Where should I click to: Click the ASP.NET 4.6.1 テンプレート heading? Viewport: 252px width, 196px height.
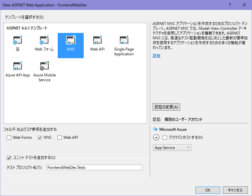point(27,28)
